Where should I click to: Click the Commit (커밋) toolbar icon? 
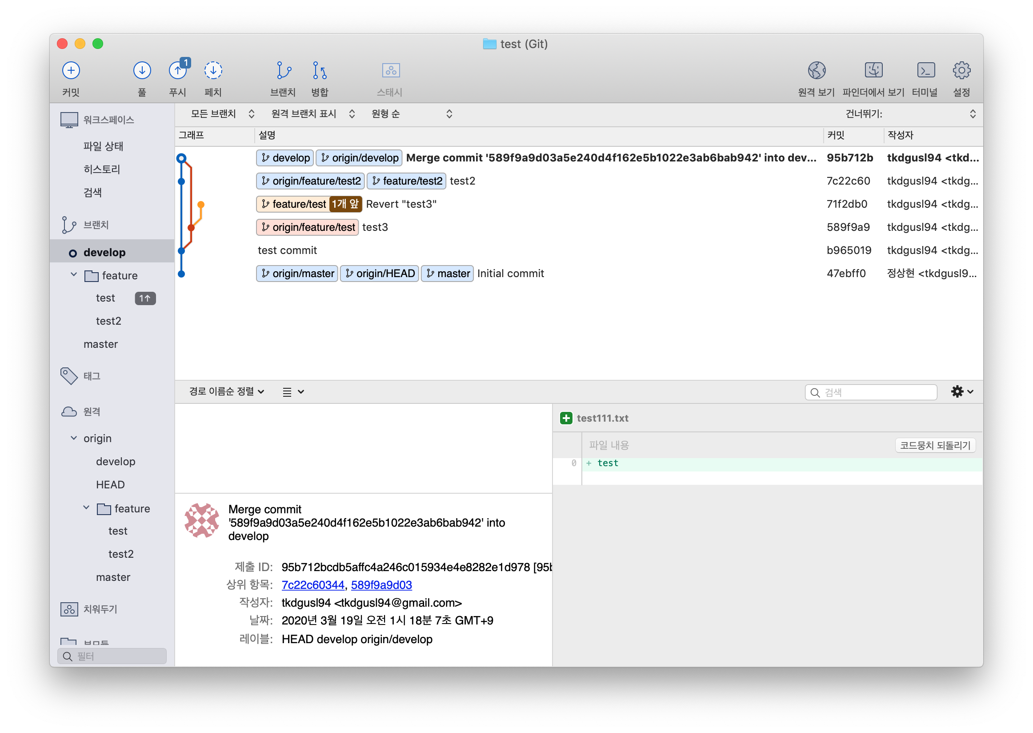pyautogui.click(x=71, y=70)
